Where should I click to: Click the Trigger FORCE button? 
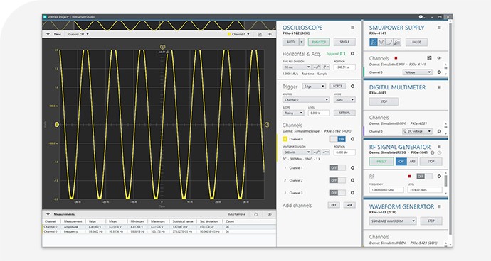pyautogui.click(x=337, y=86)
